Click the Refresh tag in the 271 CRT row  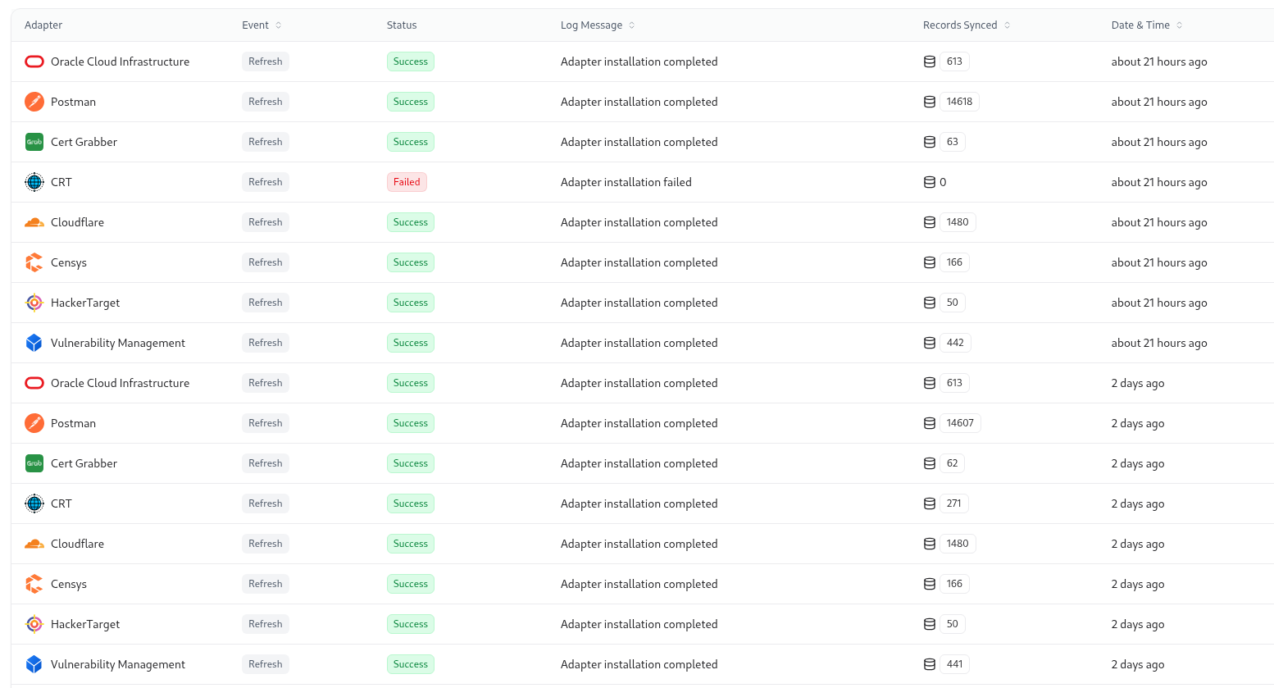[266, 503]
